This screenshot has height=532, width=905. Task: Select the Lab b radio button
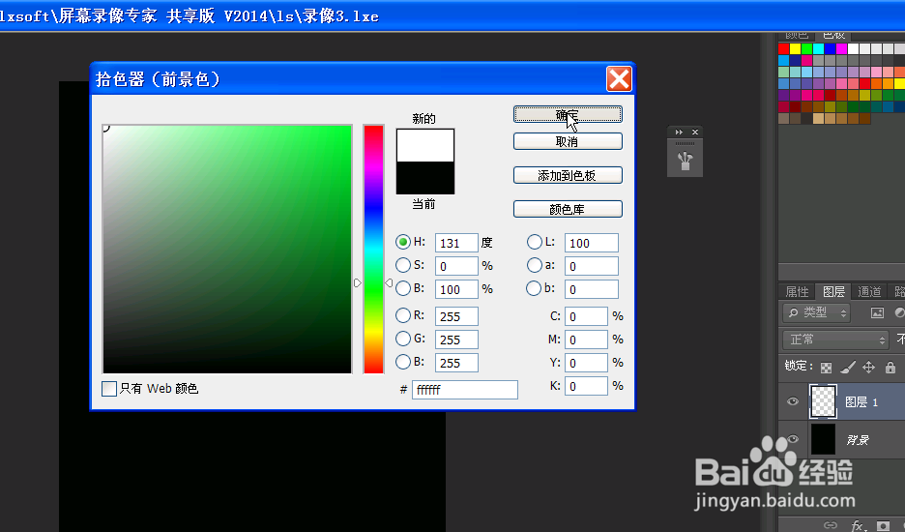535,288
